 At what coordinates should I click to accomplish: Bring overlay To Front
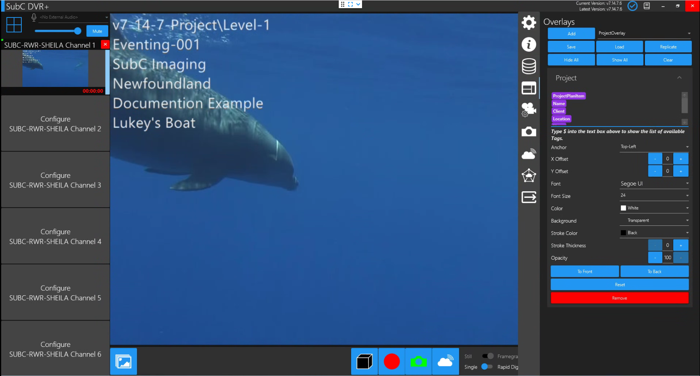(x=585, y=271)
